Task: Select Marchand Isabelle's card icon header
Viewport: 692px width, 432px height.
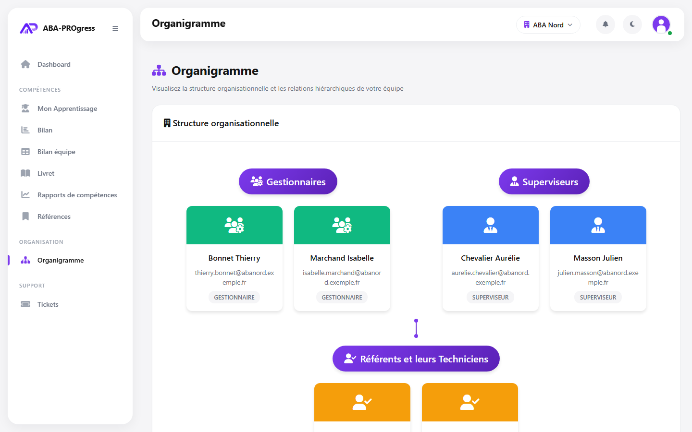Action: (x=342, y=225)
